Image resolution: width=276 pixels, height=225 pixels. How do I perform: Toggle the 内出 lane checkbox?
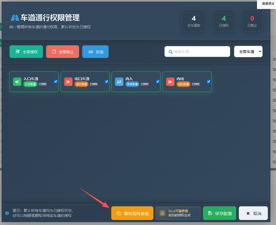(x=209, y=81)
